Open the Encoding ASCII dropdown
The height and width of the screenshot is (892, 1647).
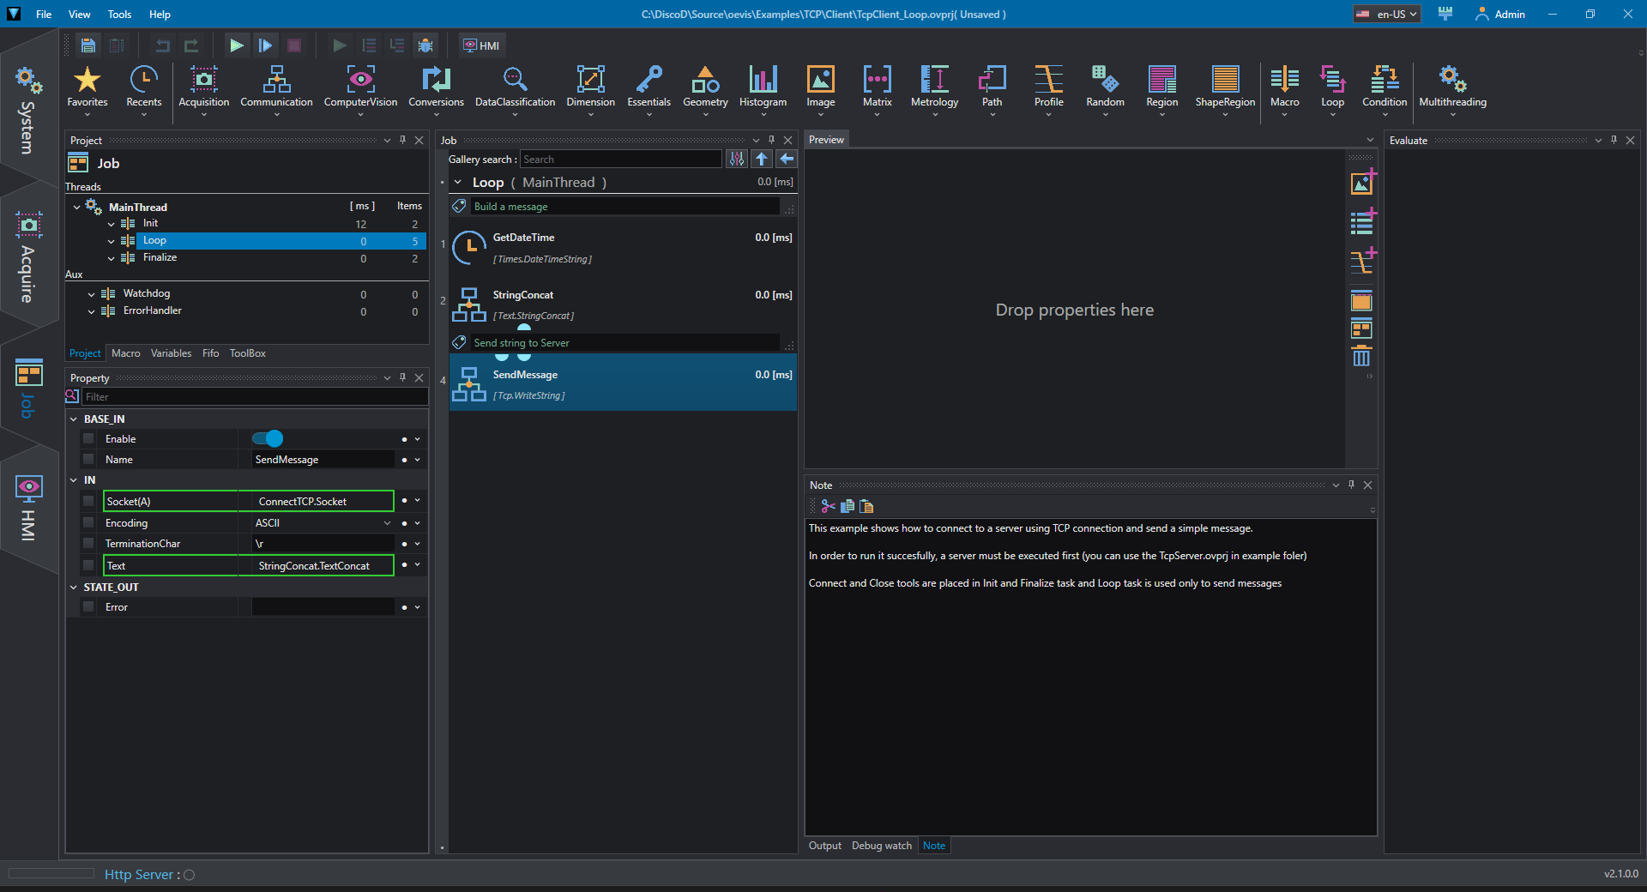pos(323,522)
